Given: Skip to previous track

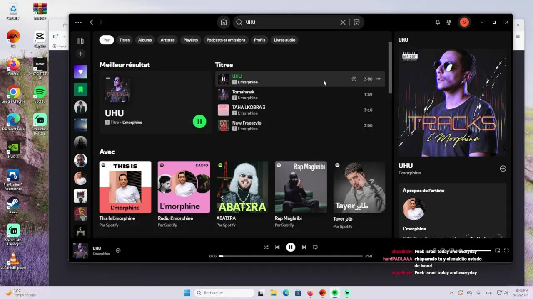Looking at the screenshot, I should click(277, 247).
